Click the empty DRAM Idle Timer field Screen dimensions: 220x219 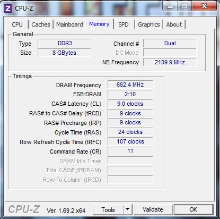[130, 161]
